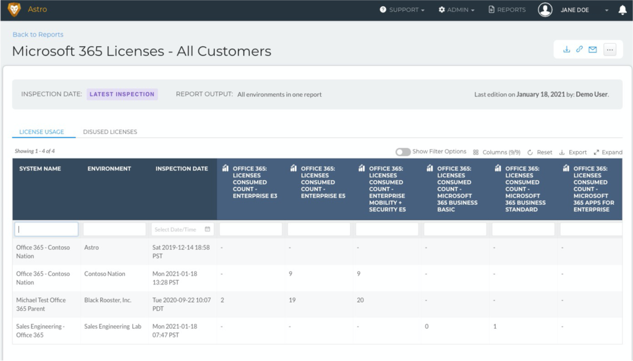
Task: Toggle Show Filter Options switch
Action: [402, 152]
